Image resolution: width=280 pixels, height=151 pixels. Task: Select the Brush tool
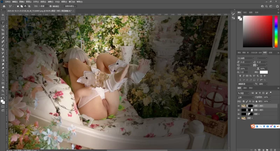click(3, 45)
